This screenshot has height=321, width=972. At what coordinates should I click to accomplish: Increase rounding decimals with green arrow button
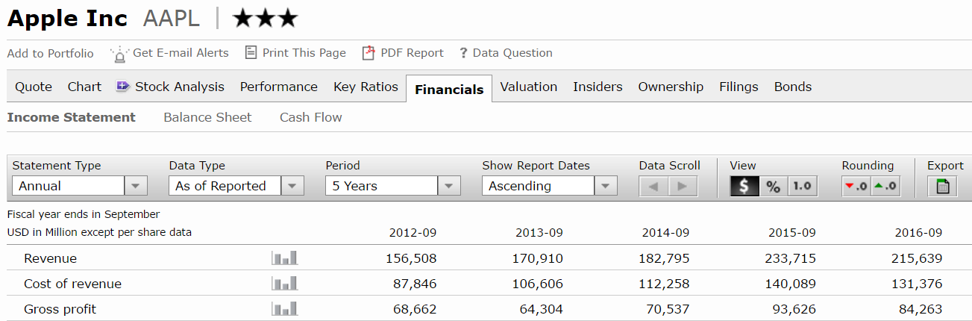coord(885,186)
